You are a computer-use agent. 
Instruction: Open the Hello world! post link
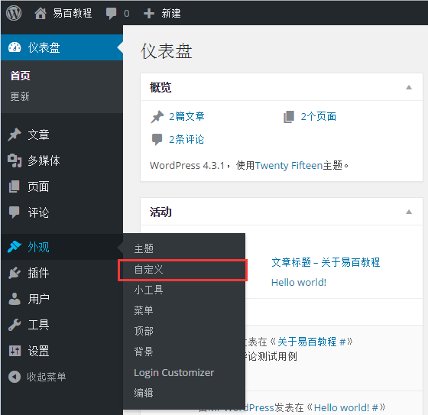coord(299,282)
